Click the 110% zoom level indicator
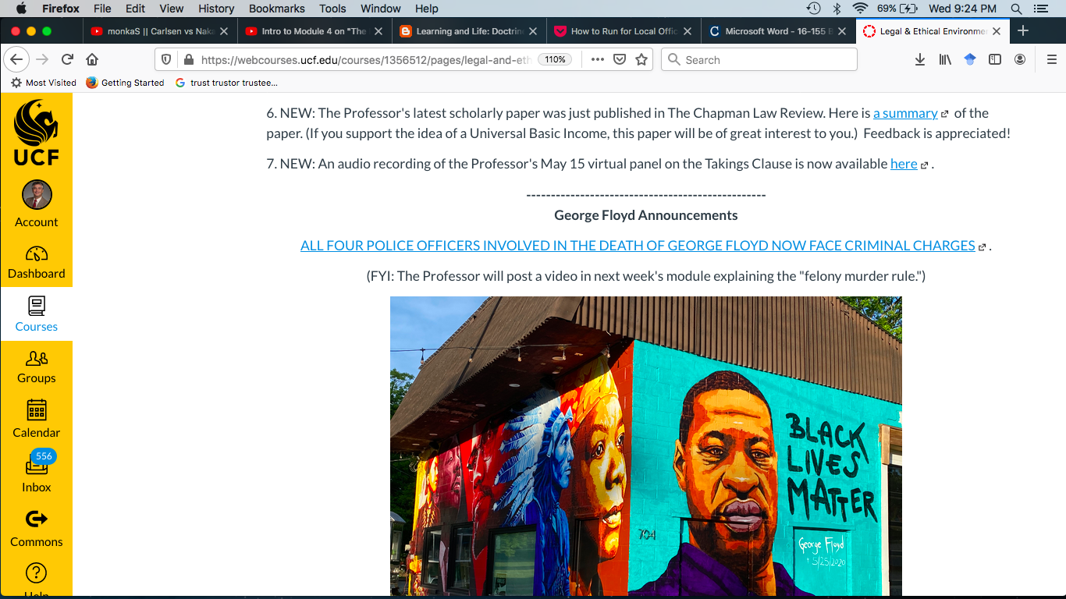This screenshot has width=1066, height=599. point(555,60)
